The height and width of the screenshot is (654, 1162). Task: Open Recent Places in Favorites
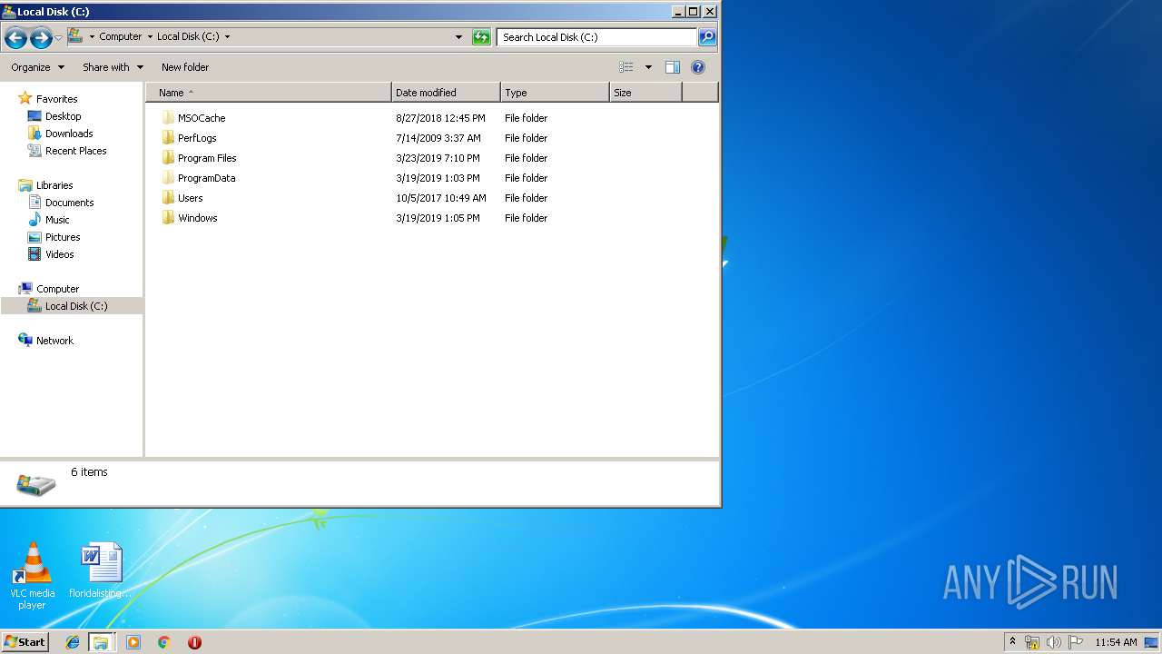click(x=75, y=151)
